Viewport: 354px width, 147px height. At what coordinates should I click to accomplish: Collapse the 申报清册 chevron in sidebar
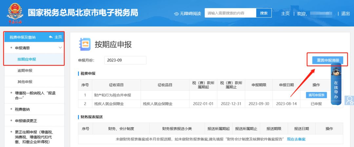coord(60,48)
